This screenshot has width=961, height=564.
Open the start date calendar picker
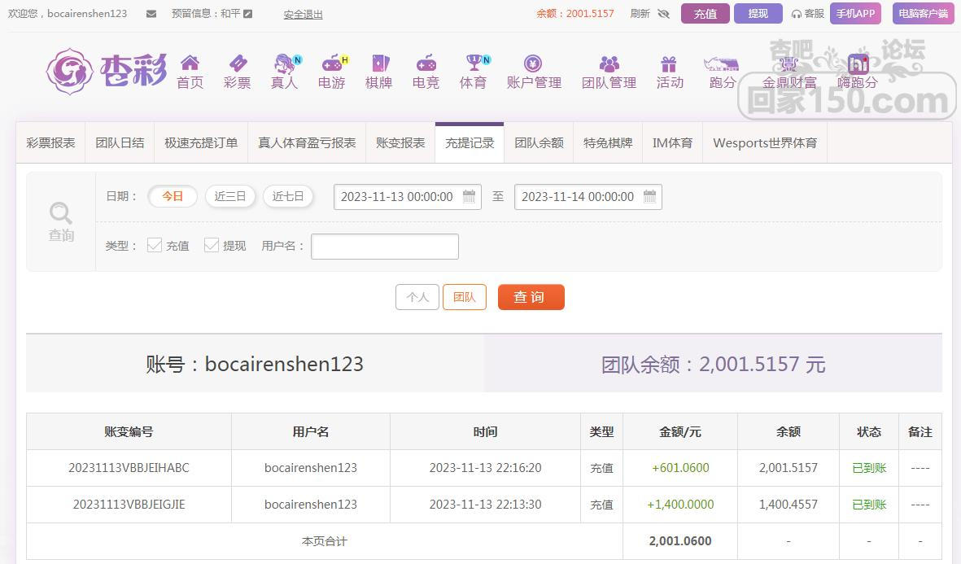point(469,196)
